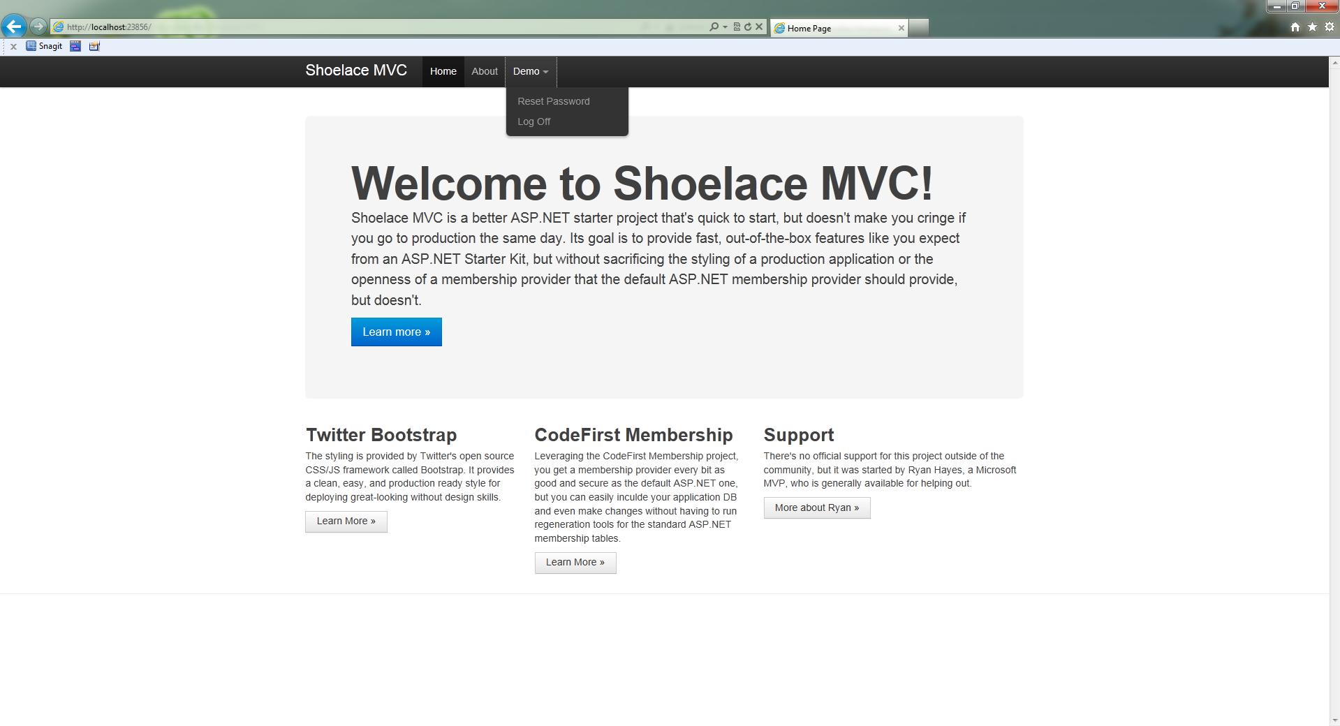The height and width of the screenshot is (726, 1340).
Task: Open the About nav item
Action: click(485, 71)
